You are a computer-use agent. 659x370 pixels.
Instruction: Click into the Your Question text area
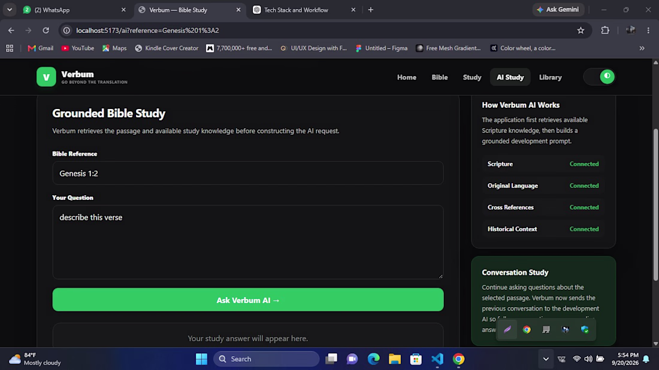(248, 242)
